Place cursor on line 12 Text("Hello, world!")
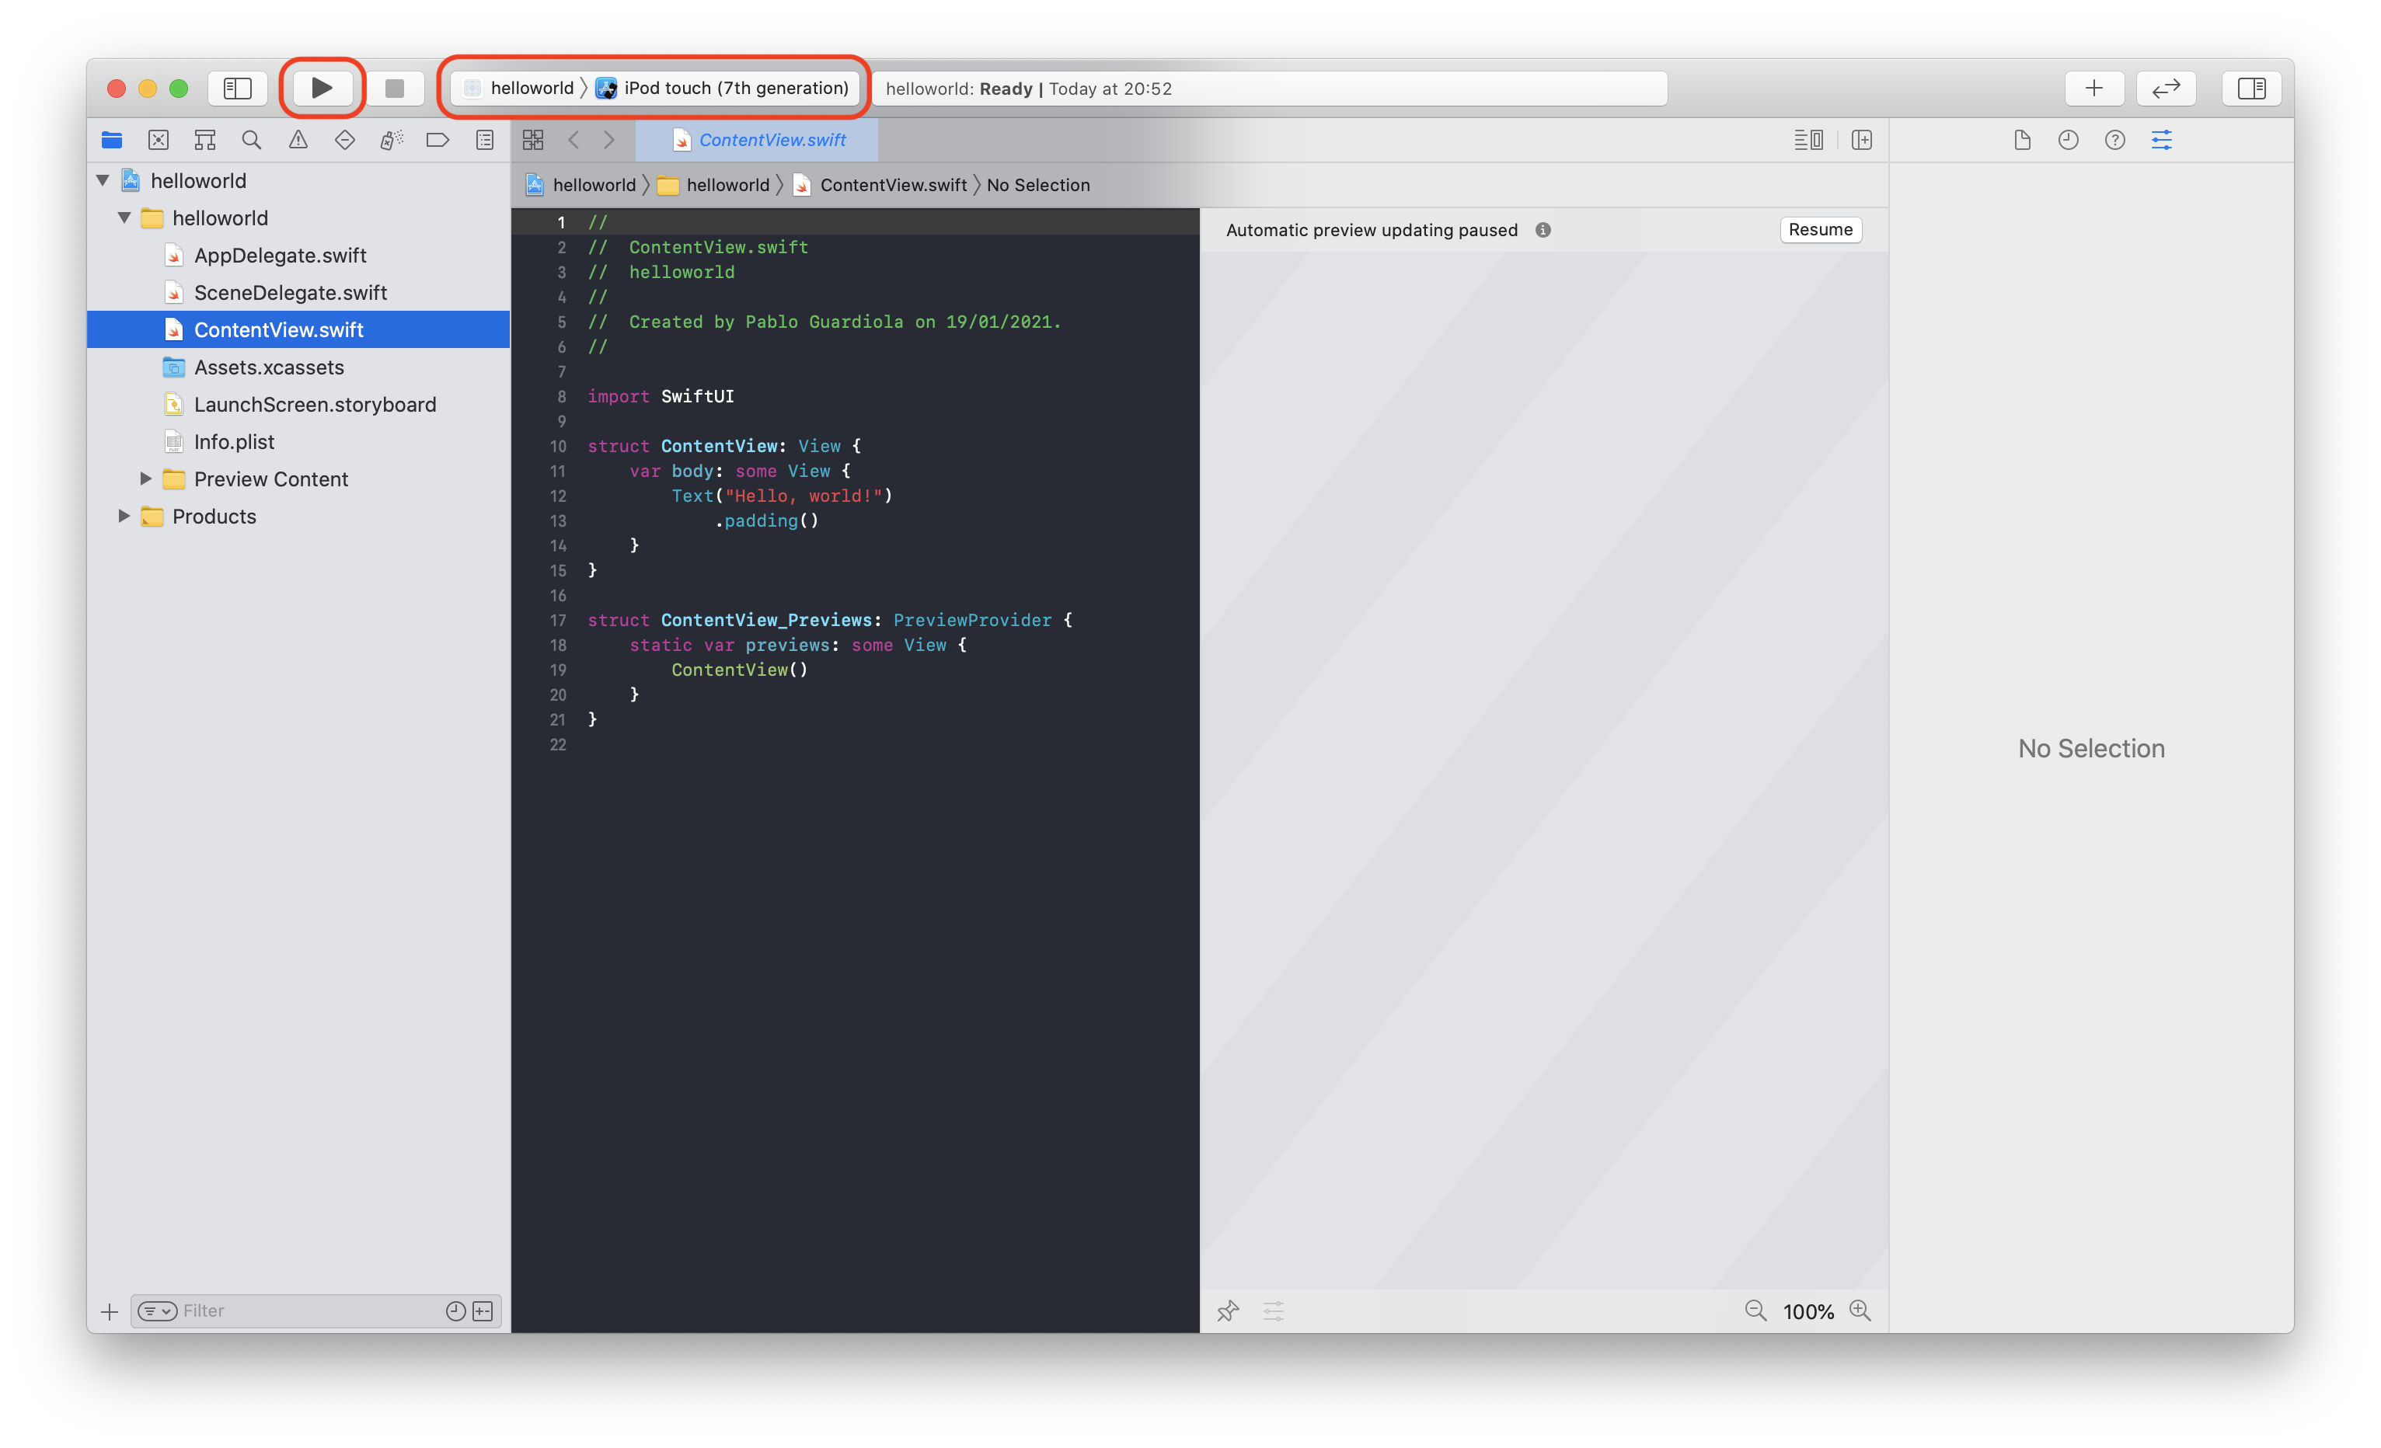2381x1448 pixels. 782,496
